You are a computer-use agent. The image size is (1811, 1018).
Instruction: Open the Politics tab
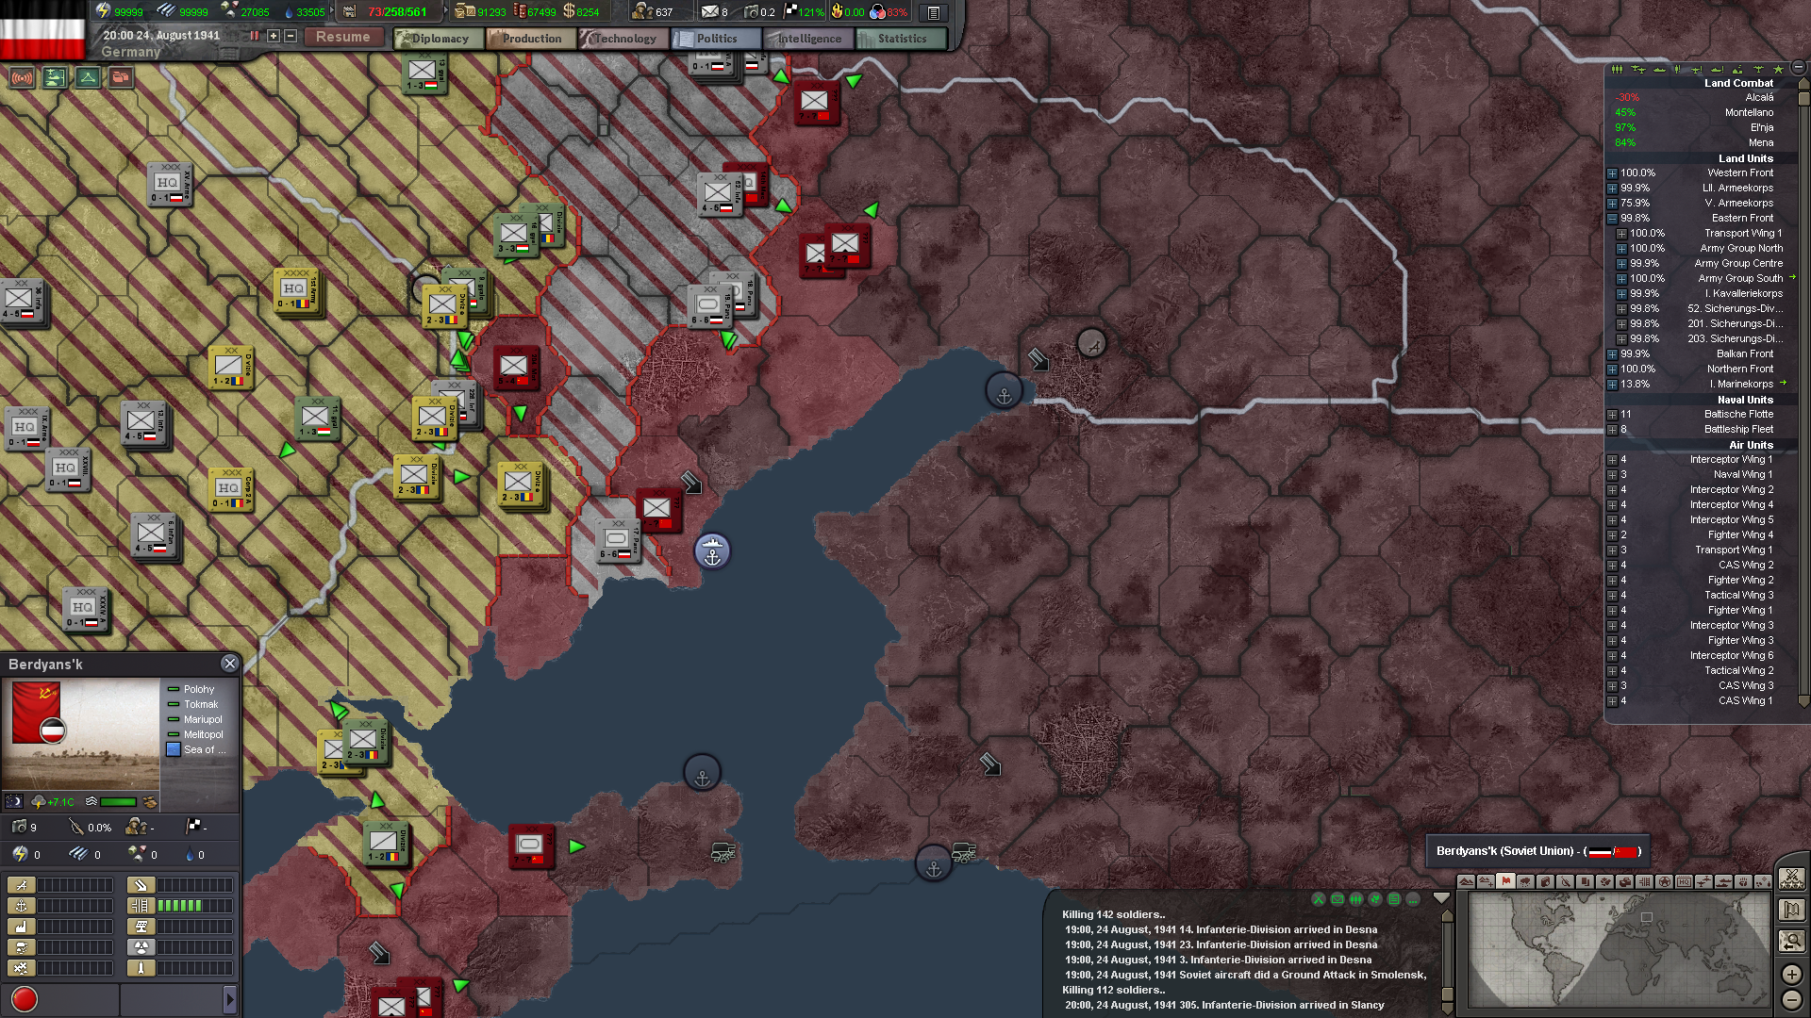716,39
